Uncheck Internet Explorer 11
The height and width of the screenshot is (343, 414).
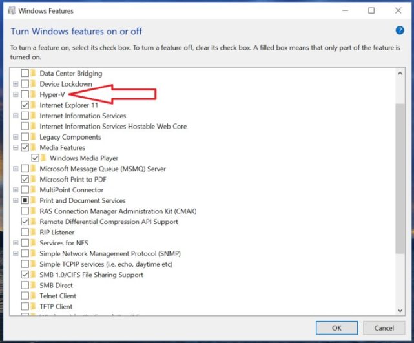click(25, 105)
